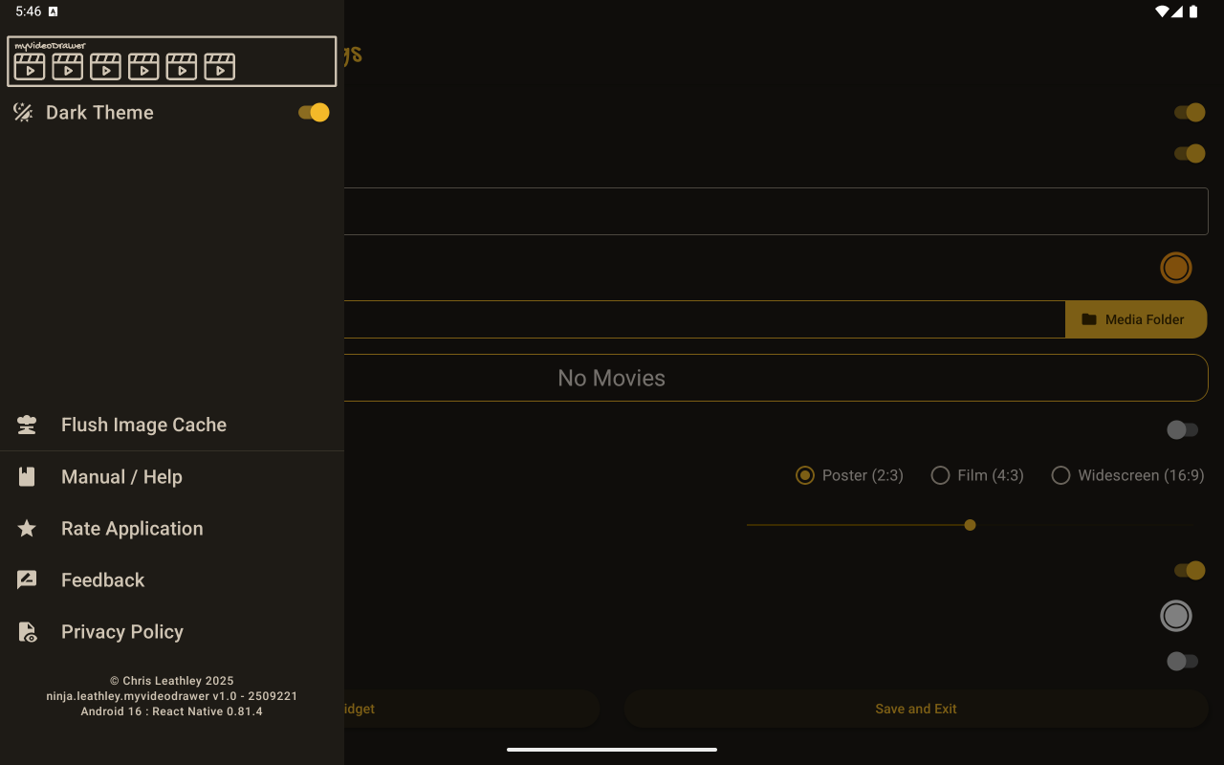The height and width of the screenshot is (765, 1224).
Task: Click the folder icon on Media Folder
Action: [x=1089, y=319]
